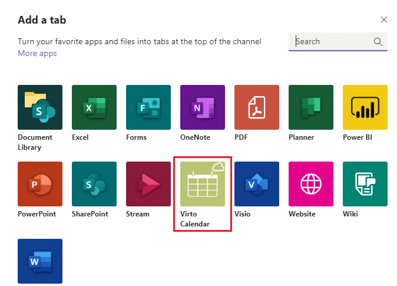Pick the Planner app tile
Image resolution: width=397 pixels, height=286 pixels.
311,107
